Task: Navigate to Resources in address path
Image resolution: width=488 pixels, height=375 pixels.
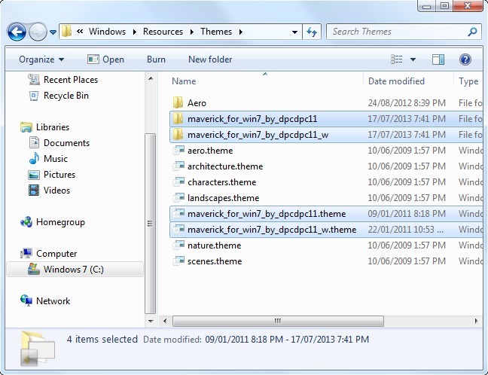Action: pos(163,32)
